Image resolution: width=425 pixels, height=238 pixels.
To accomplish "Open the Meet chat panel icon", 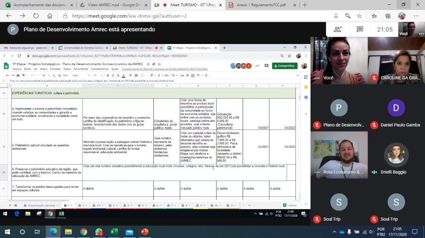I will click(360, 29).
